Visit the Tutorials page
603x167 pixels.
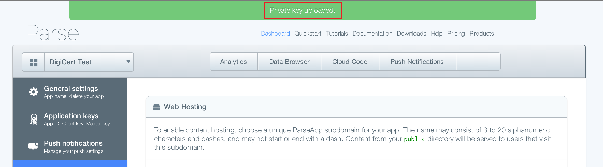(x=337, y=34)
